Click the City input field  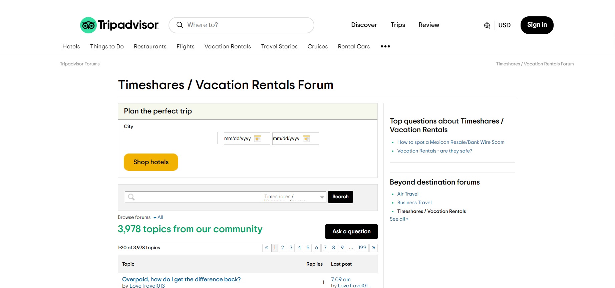pos(171,138)
